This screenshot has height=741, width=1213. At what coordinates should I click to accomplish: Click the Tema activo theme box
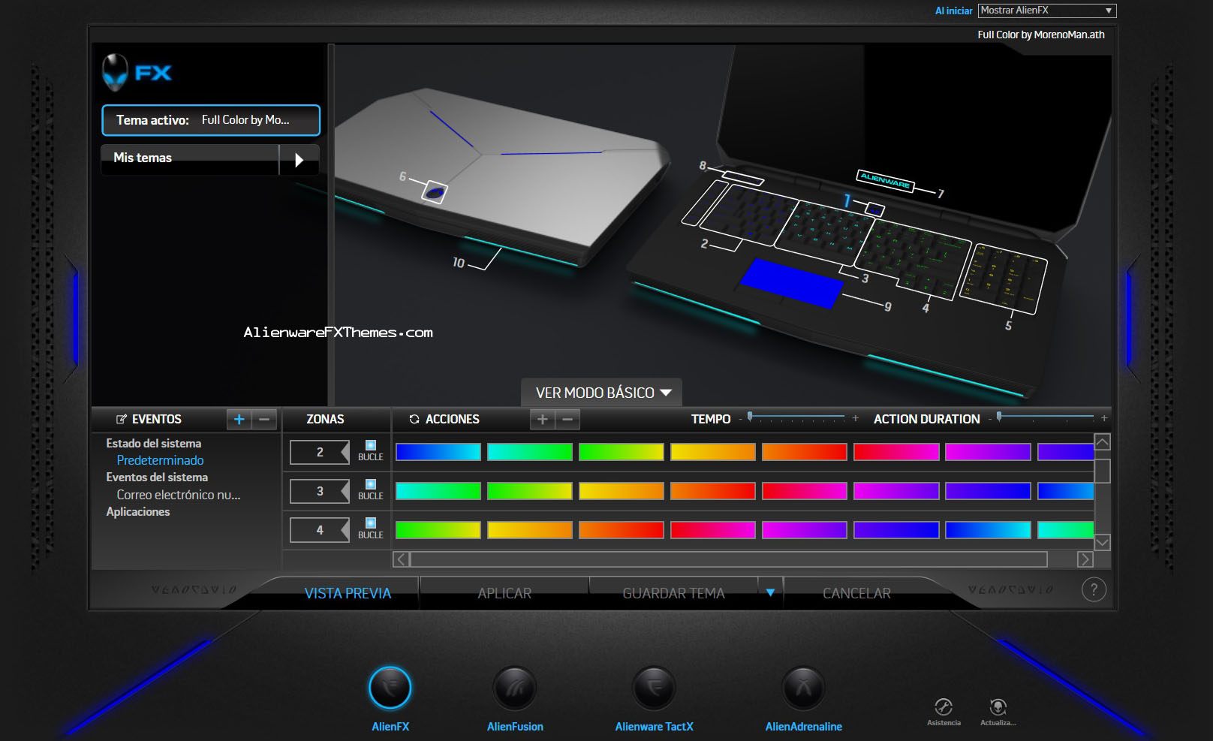click(211, 120)
